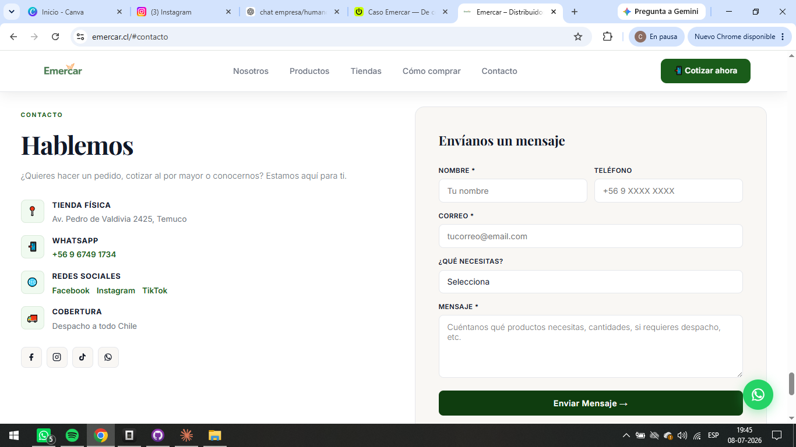Screen dimensions: 796x447
Task: Focus the Teléfono input field
Action: click(x=668, y=191)
